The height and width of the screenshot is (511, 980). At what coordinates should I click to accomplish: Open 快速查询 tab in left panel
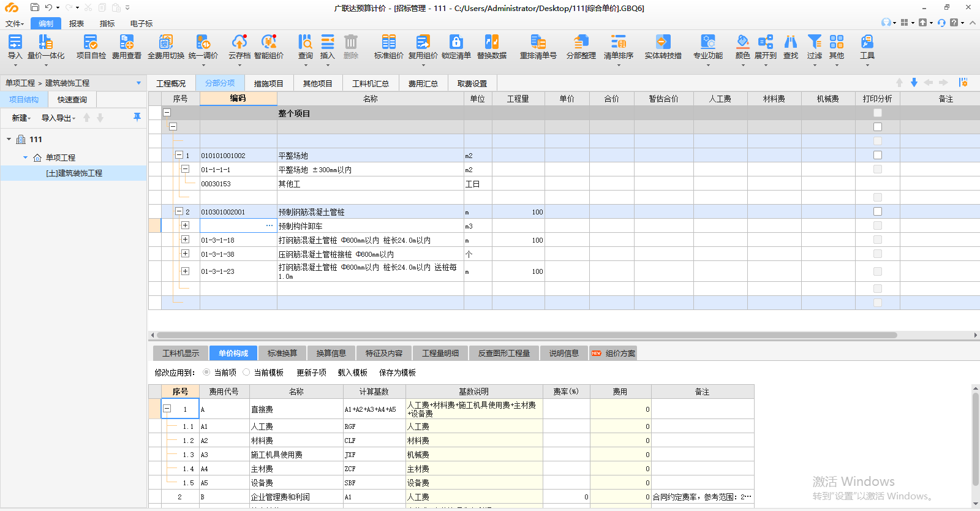72,99
